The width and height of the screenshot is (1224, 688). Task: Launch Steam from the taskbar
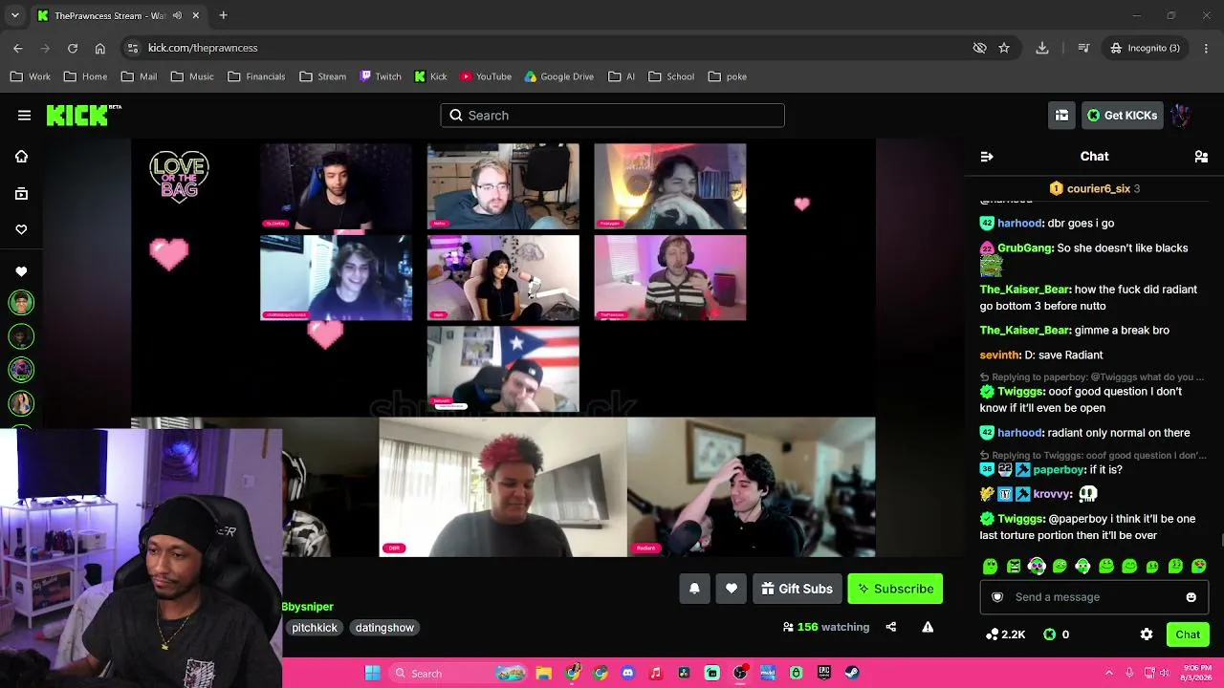click(851, 673)
